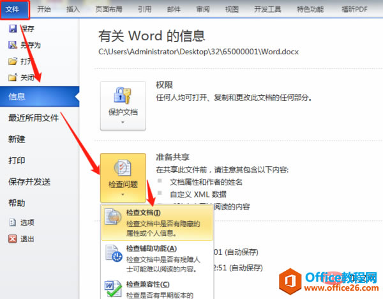The height and width of the screenshot is (299, 383).
Task: Open 帮助 in the sidebar
Action: (17, 203)
